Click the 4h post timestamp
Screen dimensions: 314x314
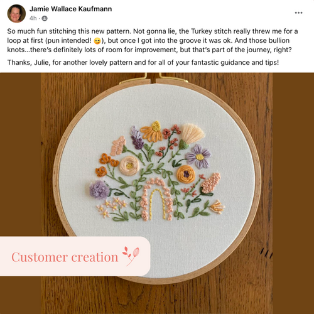click(33, 18)
